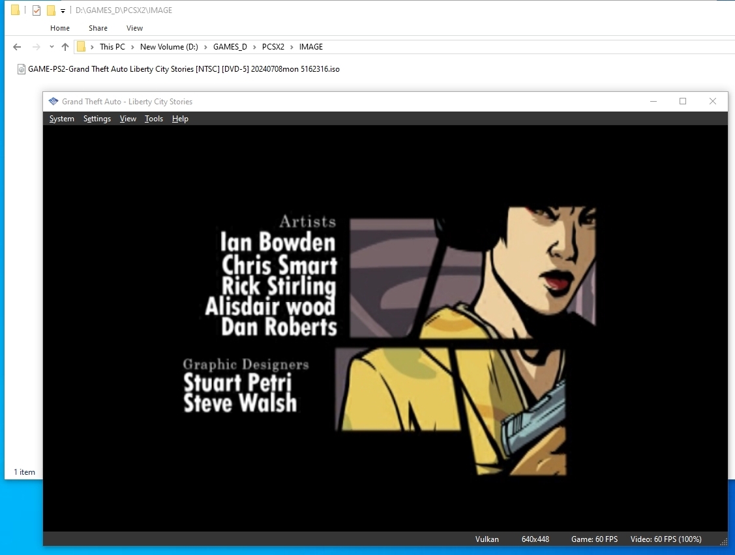The width and height of the screenshot is (735, 555).
Task: Open the Settings menu in PCSX2
Action: tap(97, 119)
